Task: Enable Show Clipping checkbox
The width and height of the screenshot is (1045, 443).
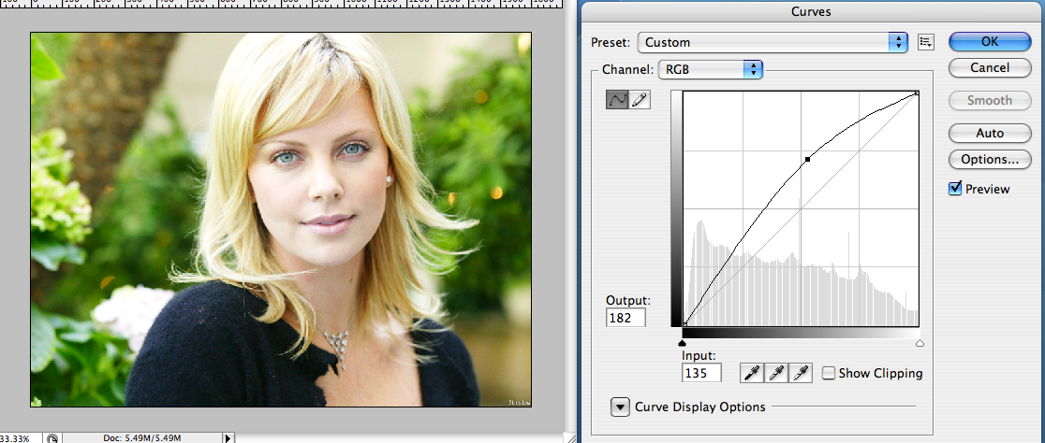Action: click(x=829, y=373)
